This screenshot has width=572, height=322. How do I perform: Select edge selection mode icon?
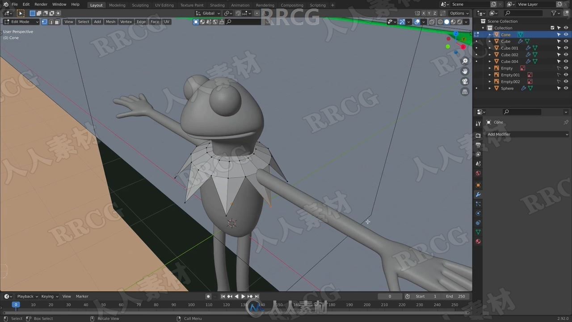click(x=50, y=22)
